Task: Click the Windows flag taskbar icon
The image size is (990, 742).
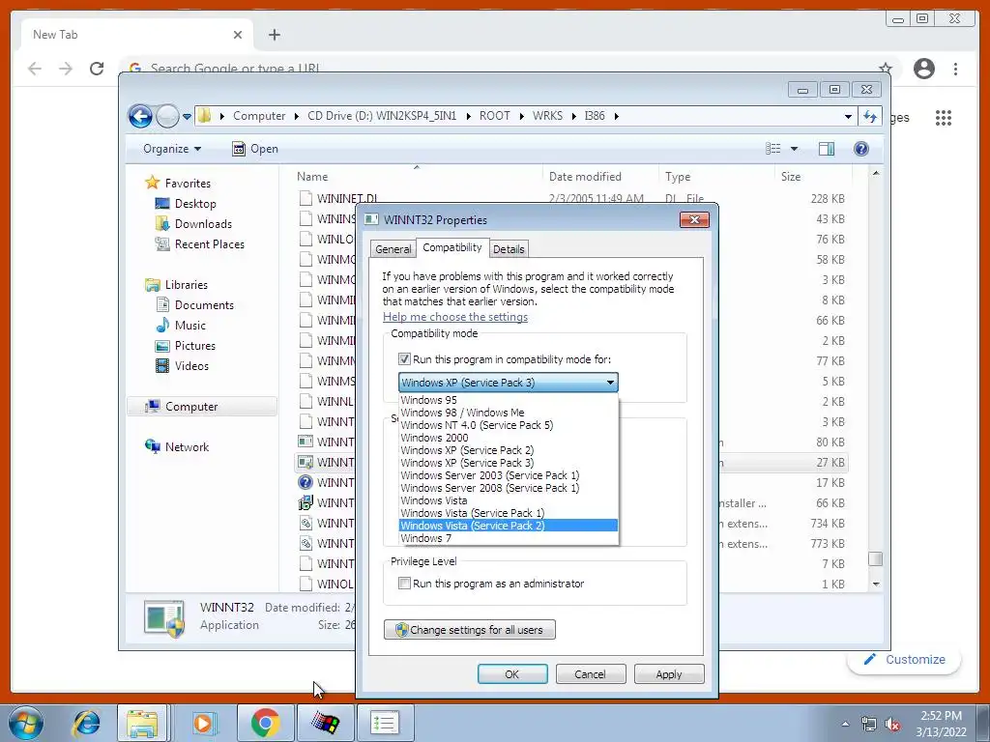Action: (x=326, y=723)
